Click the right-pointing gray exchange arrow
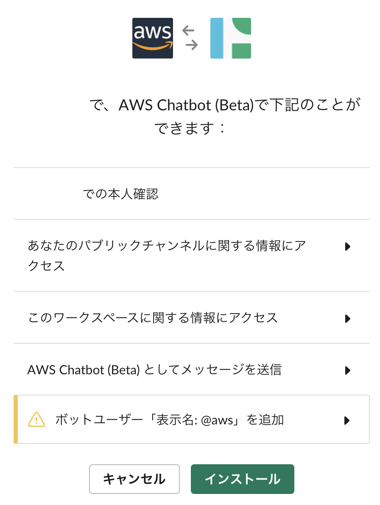This screenshot has width=380, height=505. point(192,45)
